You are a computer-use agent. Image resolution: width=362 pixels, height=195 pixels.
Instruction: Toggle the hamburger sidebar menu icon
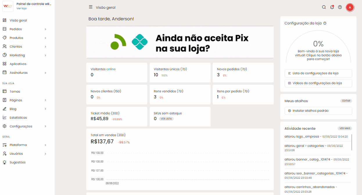click(x=91, y=7)
